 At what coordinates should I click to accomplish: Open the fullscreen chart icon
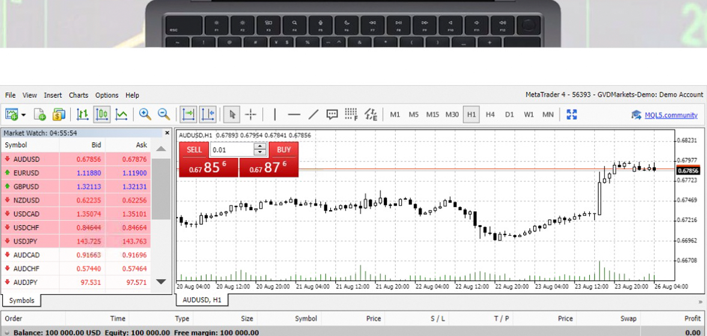[x=572, y=115]
